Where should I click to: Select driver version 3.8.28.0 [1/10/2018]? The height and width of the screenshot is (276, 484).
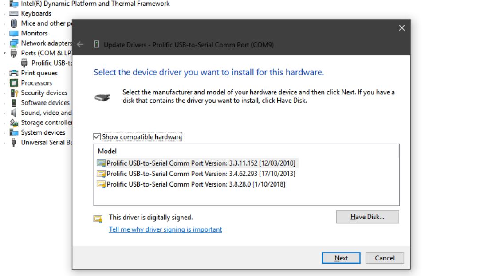tap(196, 184)
